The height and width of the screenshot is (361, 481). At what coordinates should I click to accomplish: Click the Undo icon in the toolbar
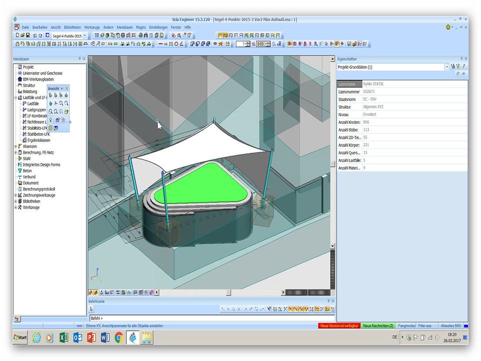click(x=35, y=36)
